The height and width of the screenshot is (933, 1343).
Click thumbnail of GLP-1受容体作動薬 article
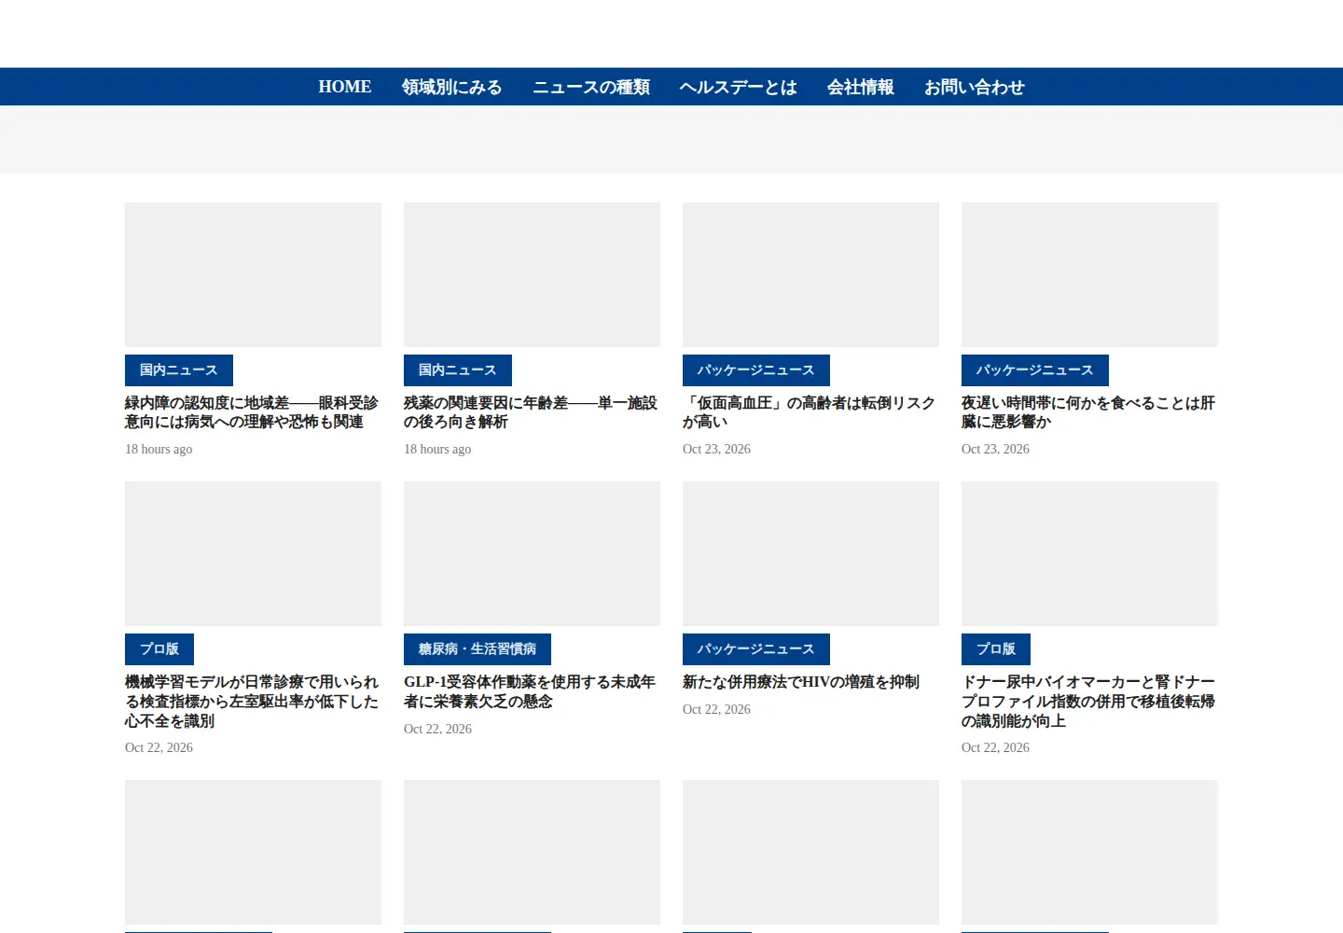[x=532, y=553]
